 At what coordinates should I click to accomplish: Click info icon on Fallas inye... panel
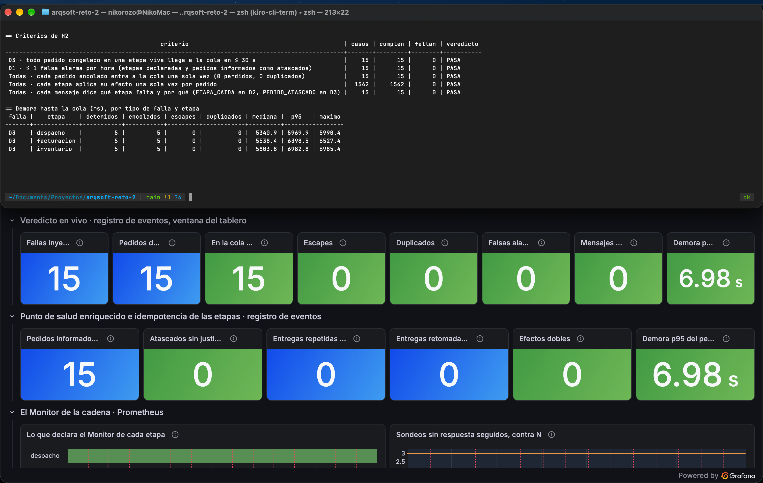[x=80, y=243]
